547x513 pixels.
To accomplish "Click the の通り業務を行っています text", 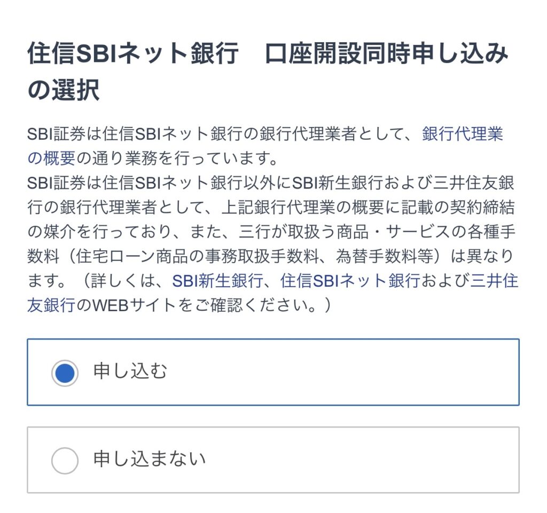I will pos(176,159).
